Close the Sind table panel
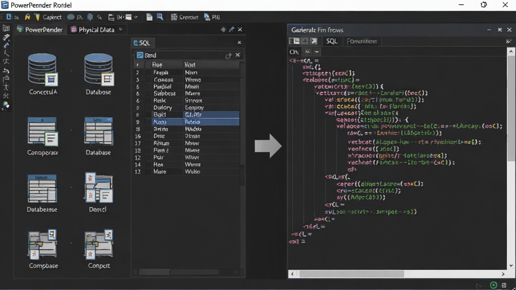The height and width of the screenshot is (290, 516). click(238, 55)
